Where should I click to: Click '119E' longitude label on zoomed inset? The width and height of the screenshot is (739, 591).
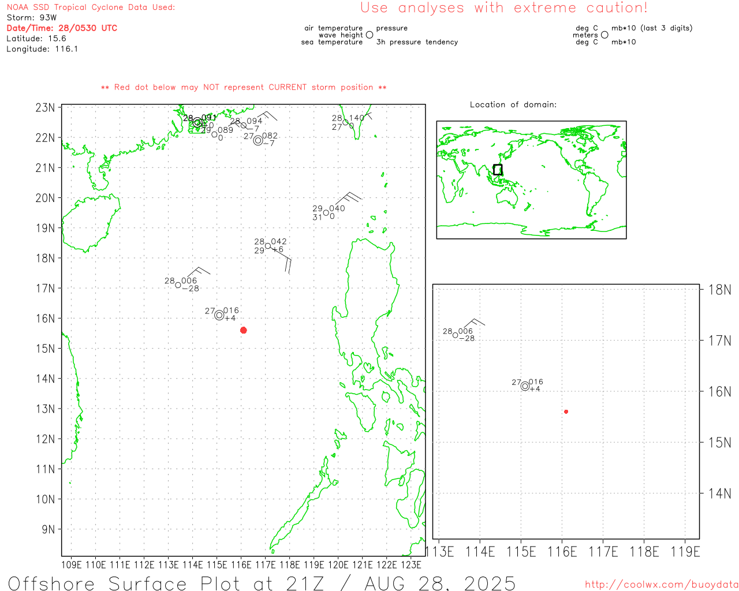point(685,552)
